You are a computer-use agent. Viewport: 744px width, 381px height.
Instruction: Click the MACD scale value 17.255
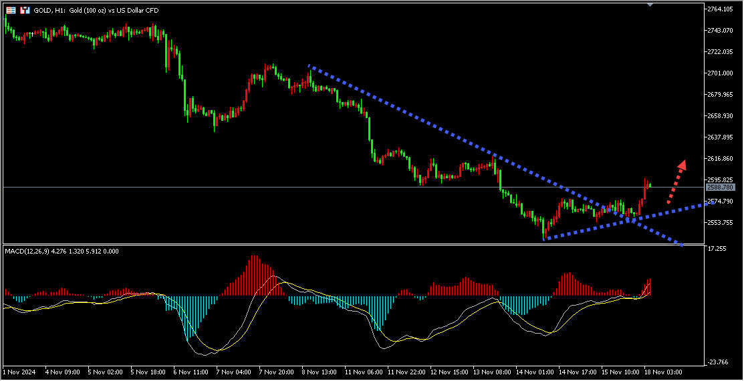coord(717,248)
